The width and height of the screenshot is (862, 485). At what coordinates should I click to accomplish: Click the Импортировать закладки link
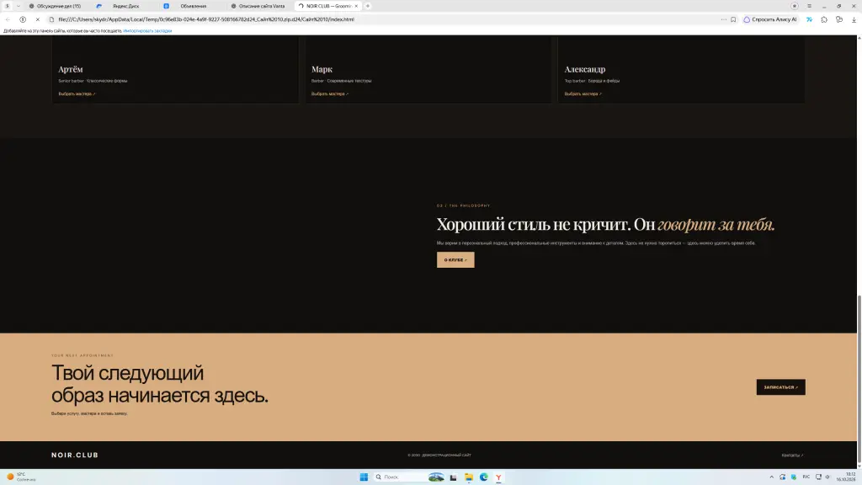(x=147, y=31)
